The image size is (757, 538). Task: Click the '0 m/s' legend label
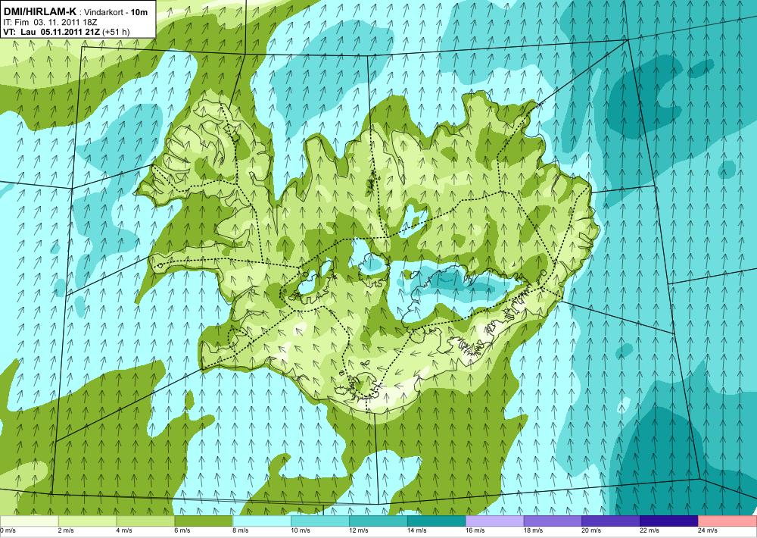pyautogui.click(x=8, y=530)
